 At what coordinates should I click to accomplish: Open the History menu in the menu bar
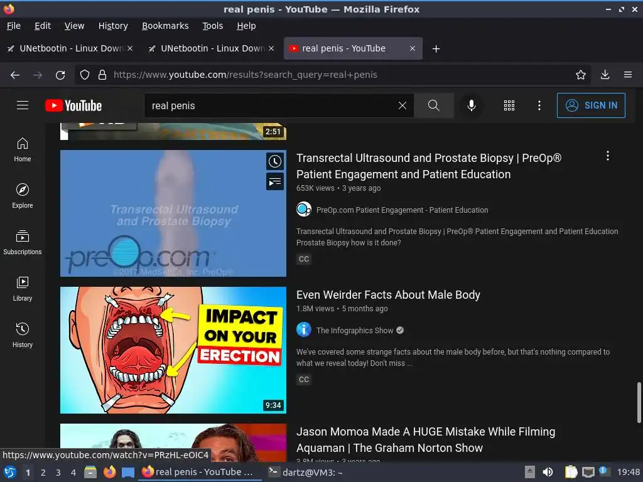[x=113, y=26]
